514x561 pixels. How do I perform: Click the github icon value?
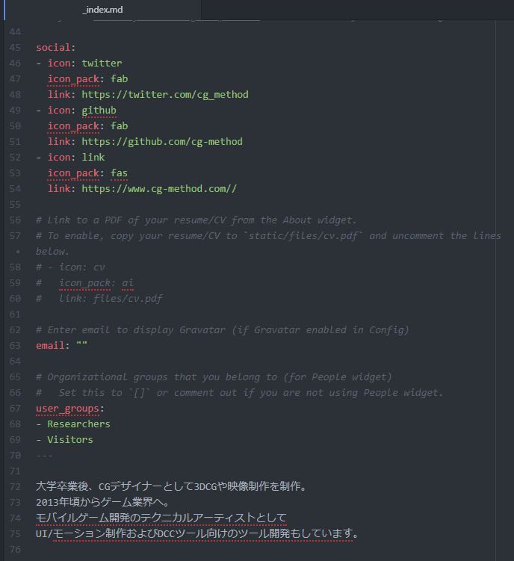99,111
